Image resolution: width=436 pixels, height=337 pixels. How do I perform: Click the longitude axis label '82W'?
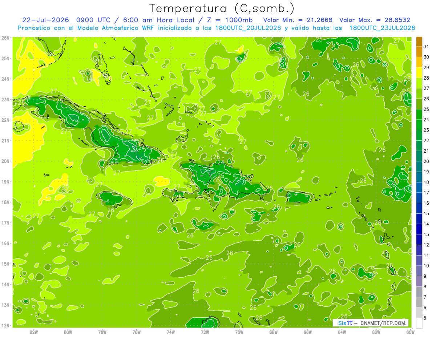pos(34,332)
